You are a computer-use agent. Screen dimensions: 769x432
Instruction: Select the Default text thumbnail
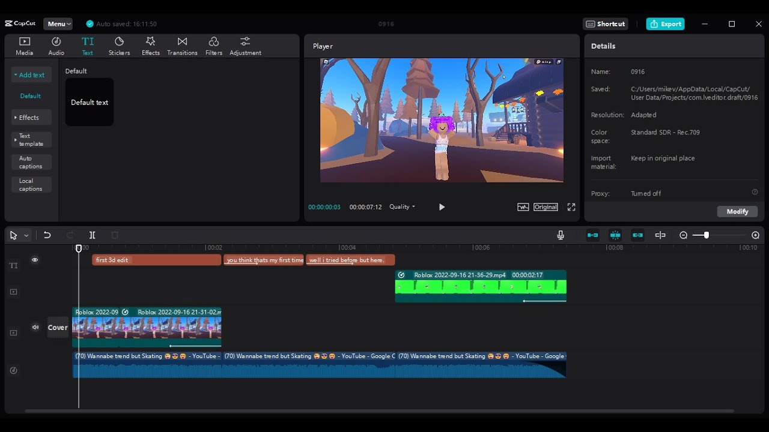click(90, 102)
